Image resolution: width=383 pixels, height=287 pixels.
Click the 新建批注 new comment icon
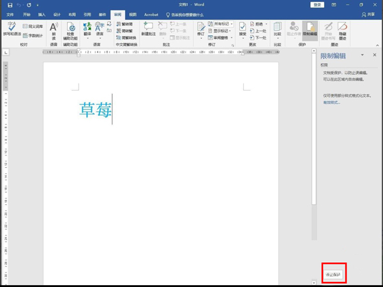(148, 29)
